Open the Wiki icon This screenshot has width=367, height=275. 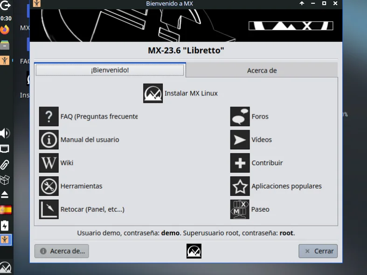[49, 163]
